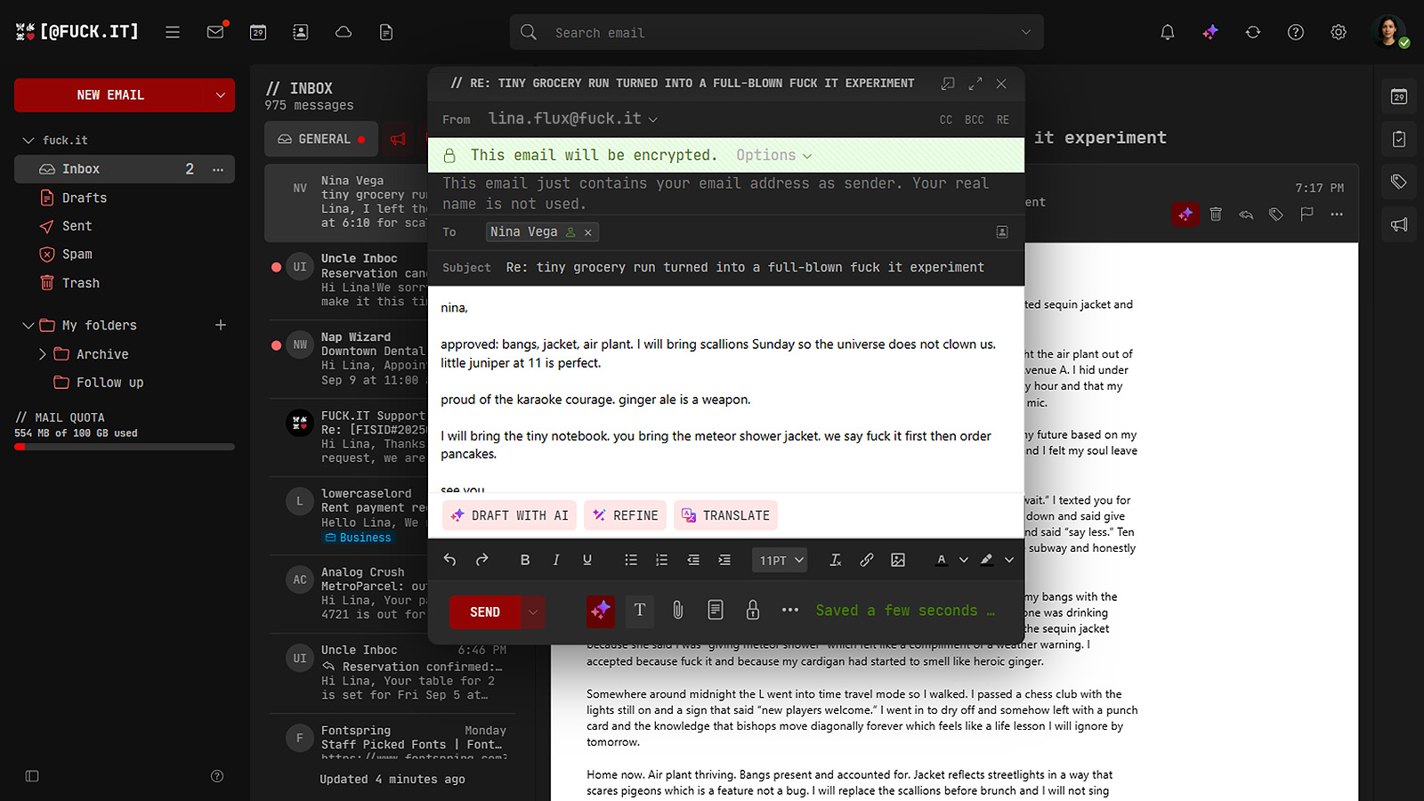1424x801 pixels.
Task: Open the 11PT font size dropdown
Action: [781, 560]
